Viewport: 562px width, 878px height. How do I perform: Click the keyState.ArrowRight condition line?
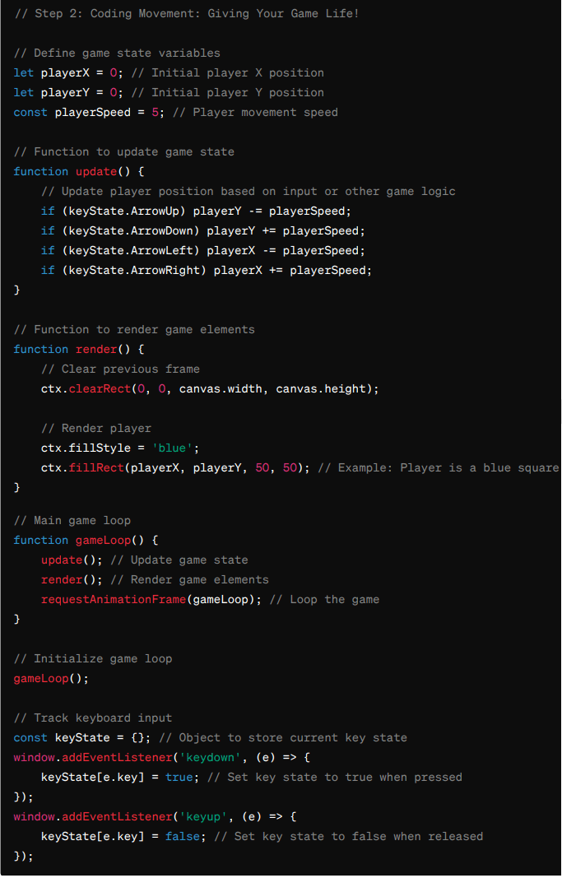click(x=206, y=270)
